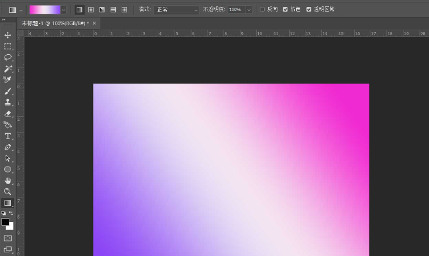Screen dimensions: 429x256
Task: Choose the Reflected gradient style
Action: pos(113,9)
